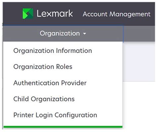Image resolution: width=157 pixels, height=132 pixels.
Task: Open Organization Roles from the menu
Action: coord(43,67)
